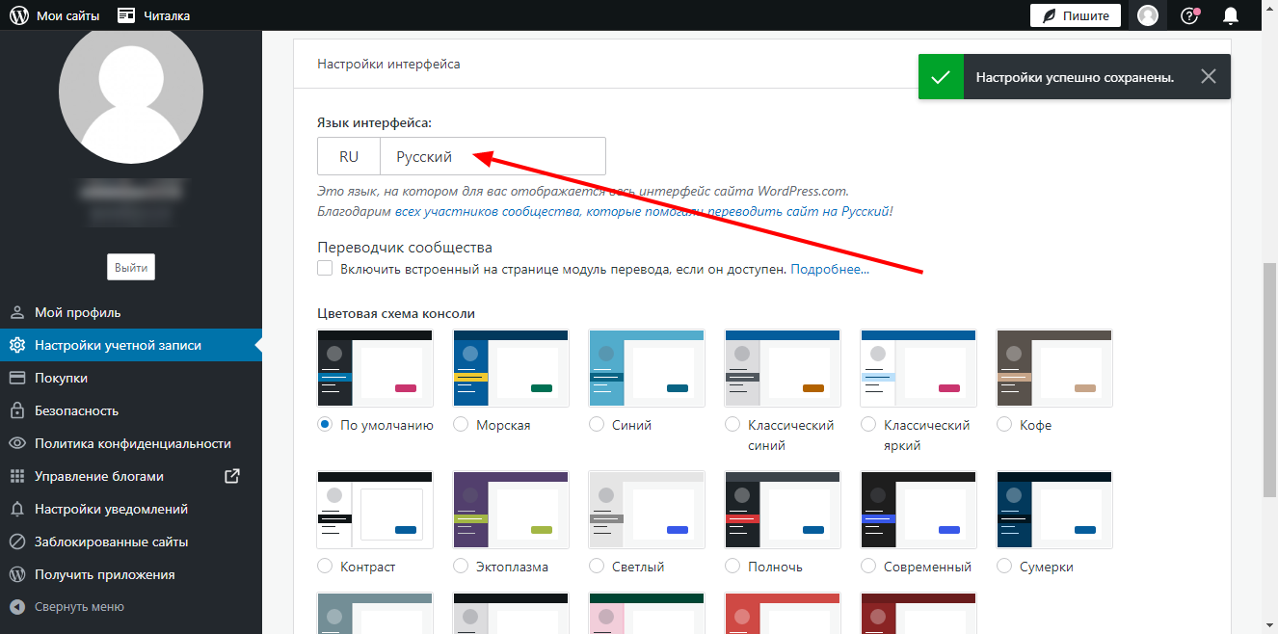This screenshot has height=634, width=1278.
Task: Open the Язык интерфейса language selector
Action: [462, 156]
